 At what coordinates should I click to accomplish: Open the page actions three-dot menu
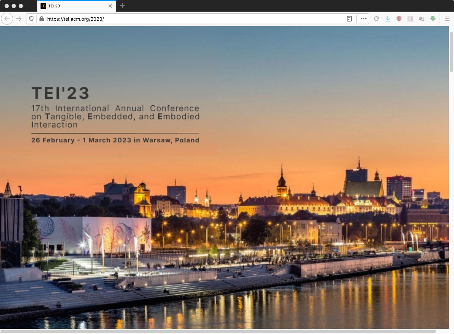363,19
